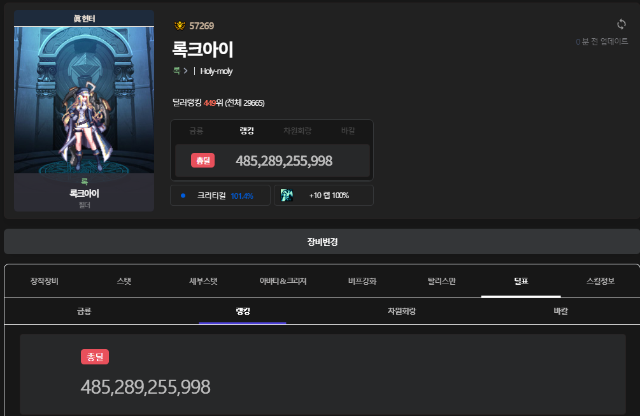
Task: Click the red 총딜 badge in bottom panel
Action: coord(95,357)
